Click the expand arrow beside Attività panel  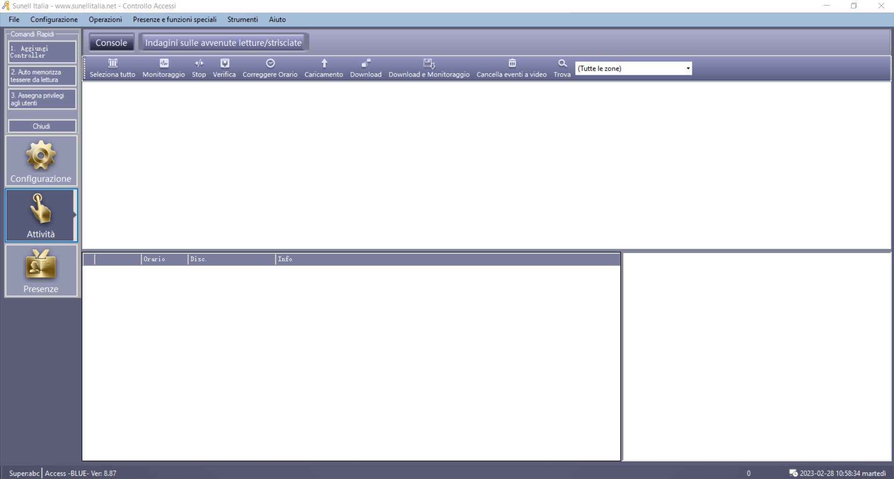75,215
